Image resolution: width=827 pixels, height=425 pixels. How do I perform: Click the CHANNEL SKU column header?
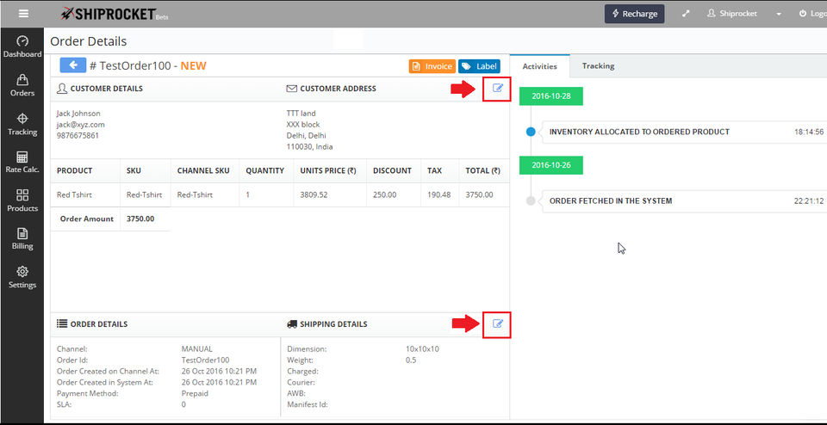[x=203, y=170]
